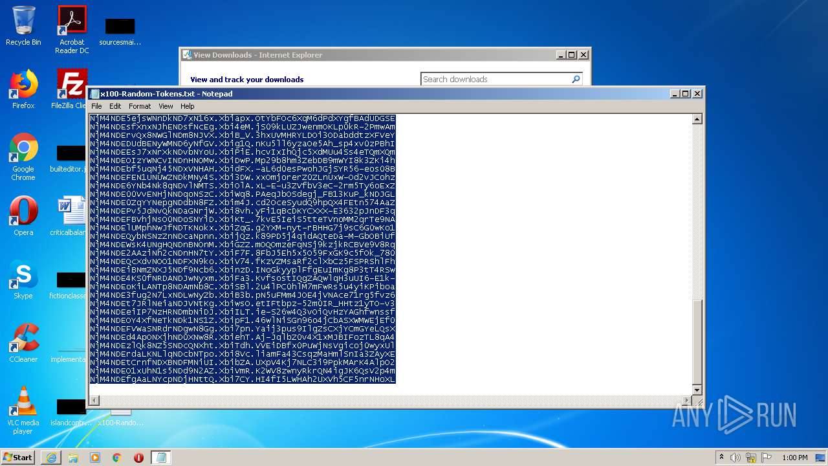Open Notepad View menu

click(166, 106)
